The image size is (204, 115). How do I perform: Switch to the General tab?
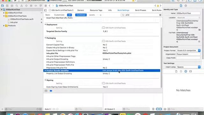click(x=81, y=10)
